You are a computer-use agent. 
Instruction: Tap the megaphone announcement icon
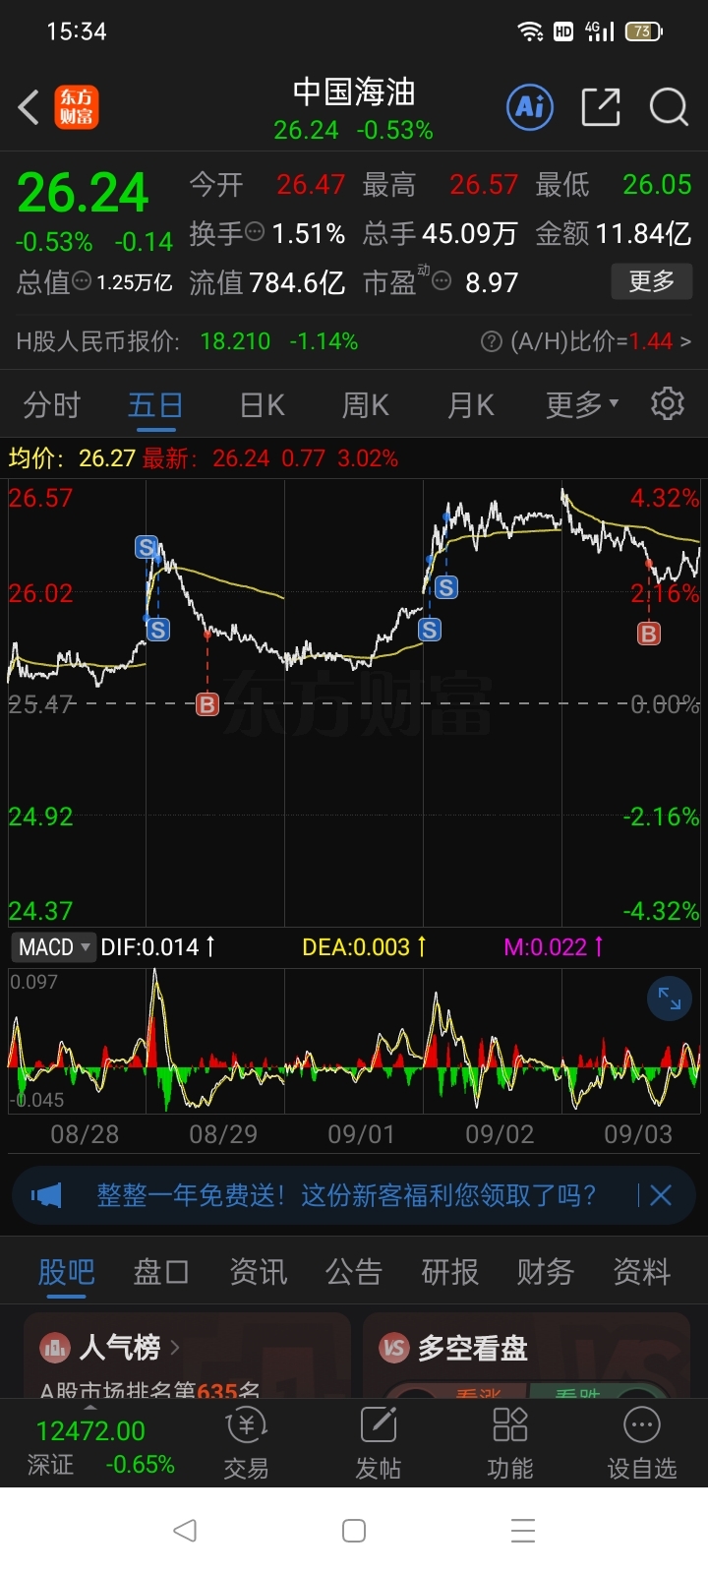pyautogui.click(x=46, y=1195)
